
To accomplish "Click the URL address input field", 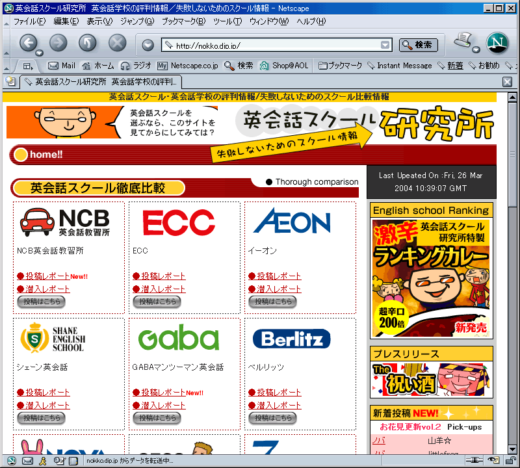I will (277, 45).
